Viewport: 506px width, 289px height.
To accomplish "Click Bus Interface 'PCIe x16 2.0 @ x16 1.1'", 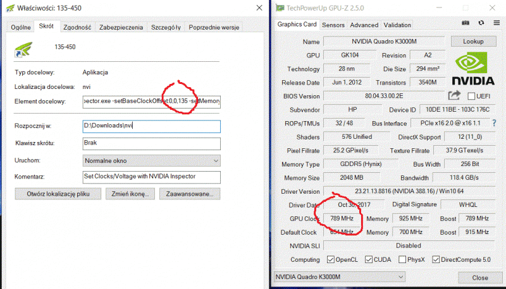I will click(450, 123).
